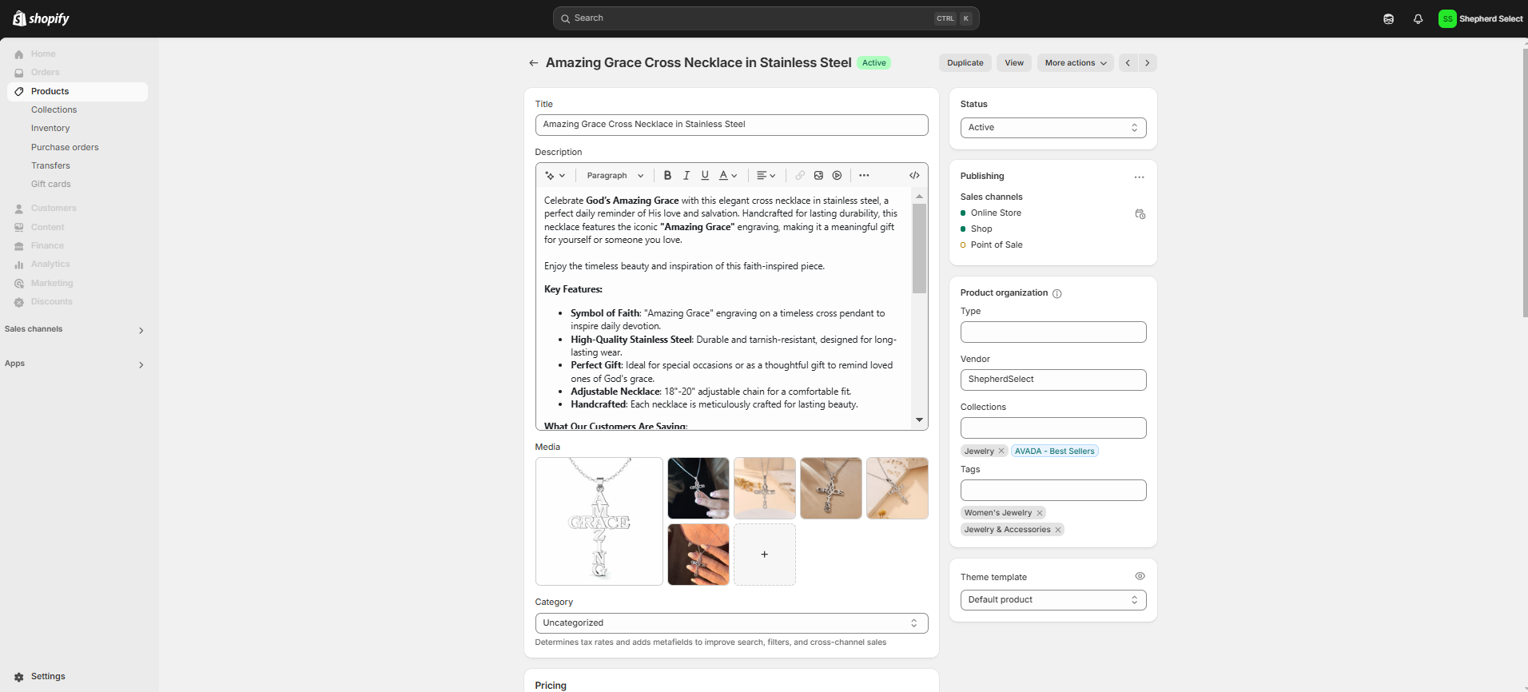Toggle italic formatting in description editor
This screenshot has height=692, width=1528.
(686, 176)
